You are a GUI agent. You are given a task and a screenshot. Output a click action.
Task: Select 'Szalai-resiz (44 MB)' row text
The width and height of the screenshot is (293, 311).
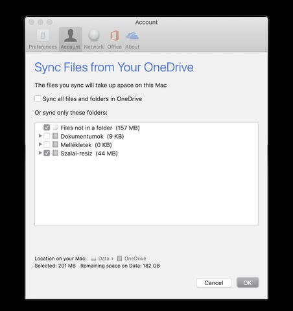coord(89,154)
